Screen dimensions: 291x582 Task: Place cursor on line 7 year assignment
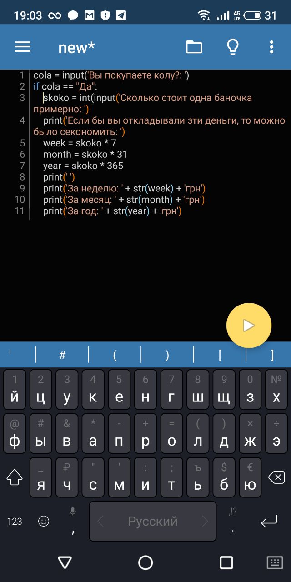(83, 166)
